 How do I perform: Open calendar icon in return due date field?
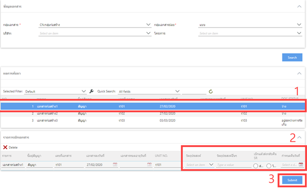pos(301,164)
